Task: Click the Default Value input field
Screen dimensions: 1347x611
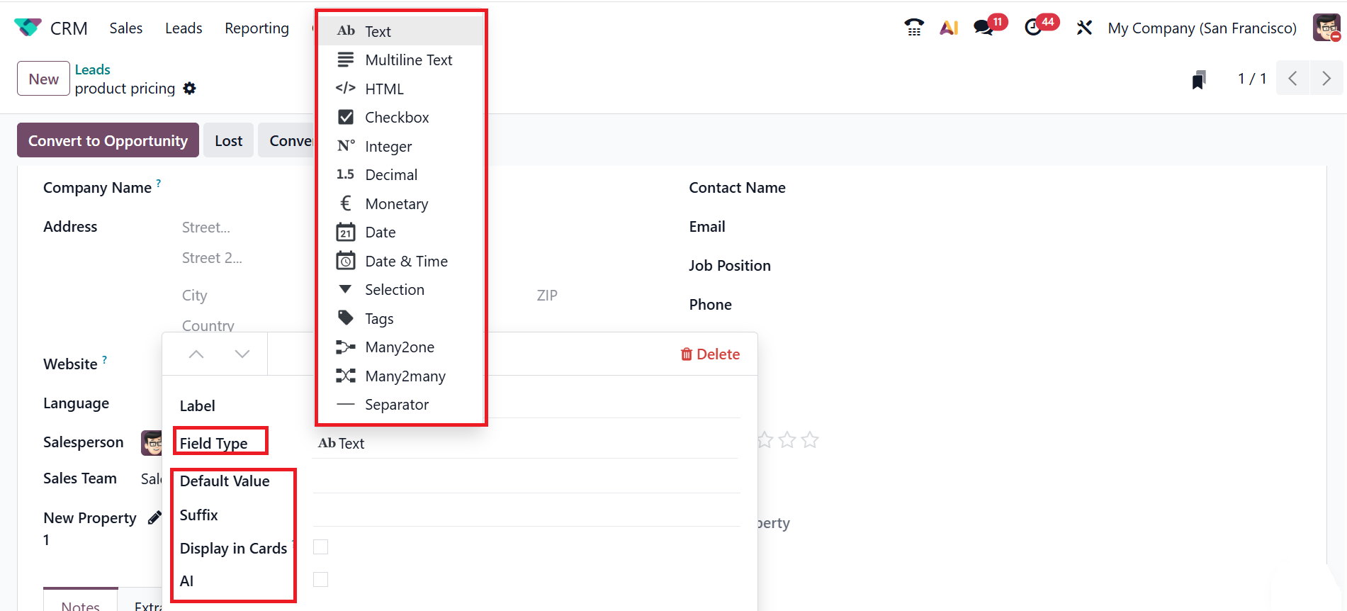Action: (x=526, y=481)
